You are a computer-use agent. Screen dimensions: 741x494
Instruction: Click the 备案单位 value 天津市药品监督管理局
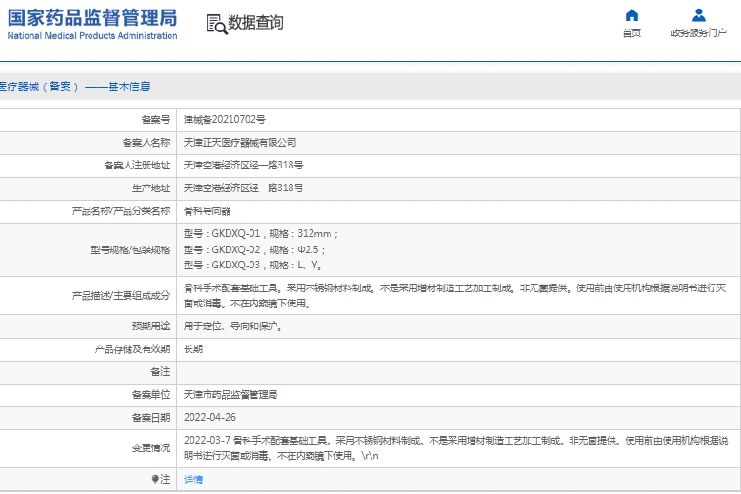[x=230, y=395]
